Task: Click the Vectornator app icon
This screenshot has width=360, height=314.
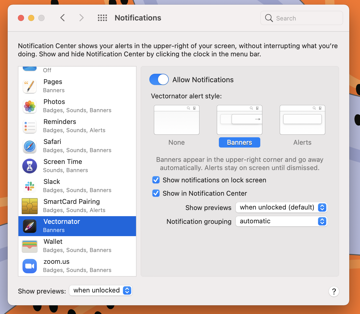Action: [30, 226]
